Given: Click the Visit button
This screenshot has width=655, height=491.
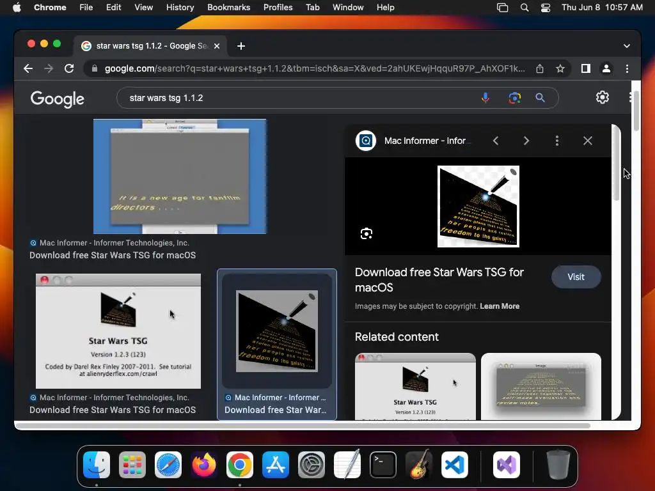Looking at the screenshot, I should click(x=576, y=277).
